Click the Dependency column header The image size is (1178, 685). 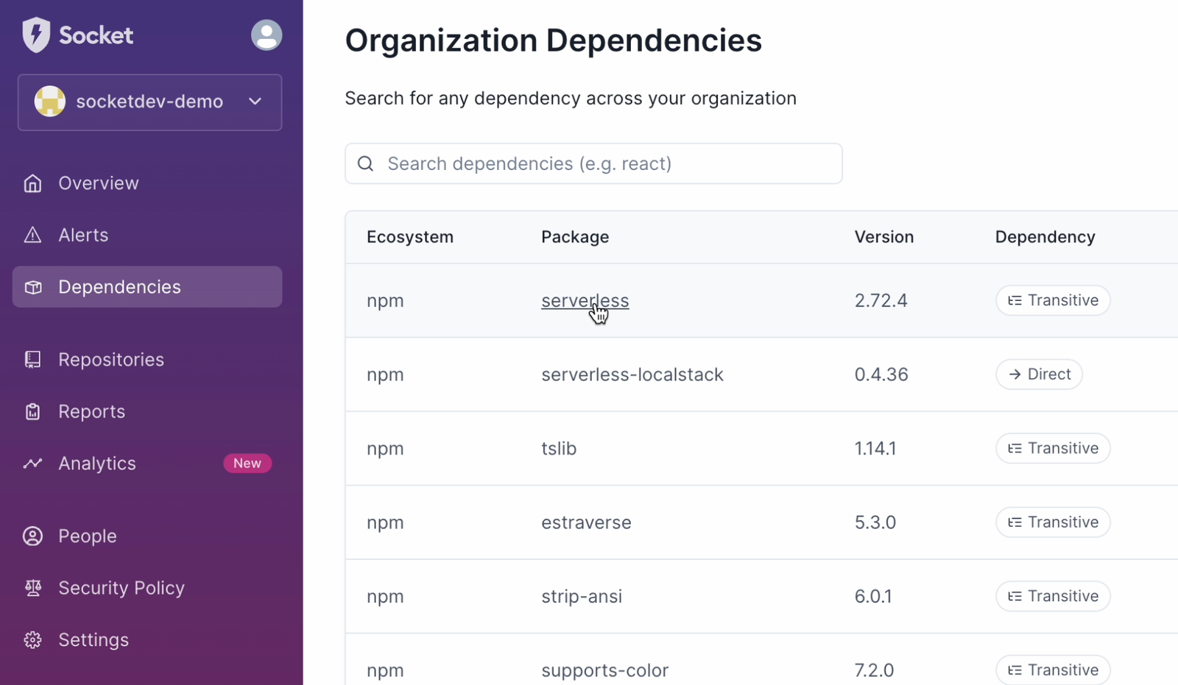pos(1045,237)
